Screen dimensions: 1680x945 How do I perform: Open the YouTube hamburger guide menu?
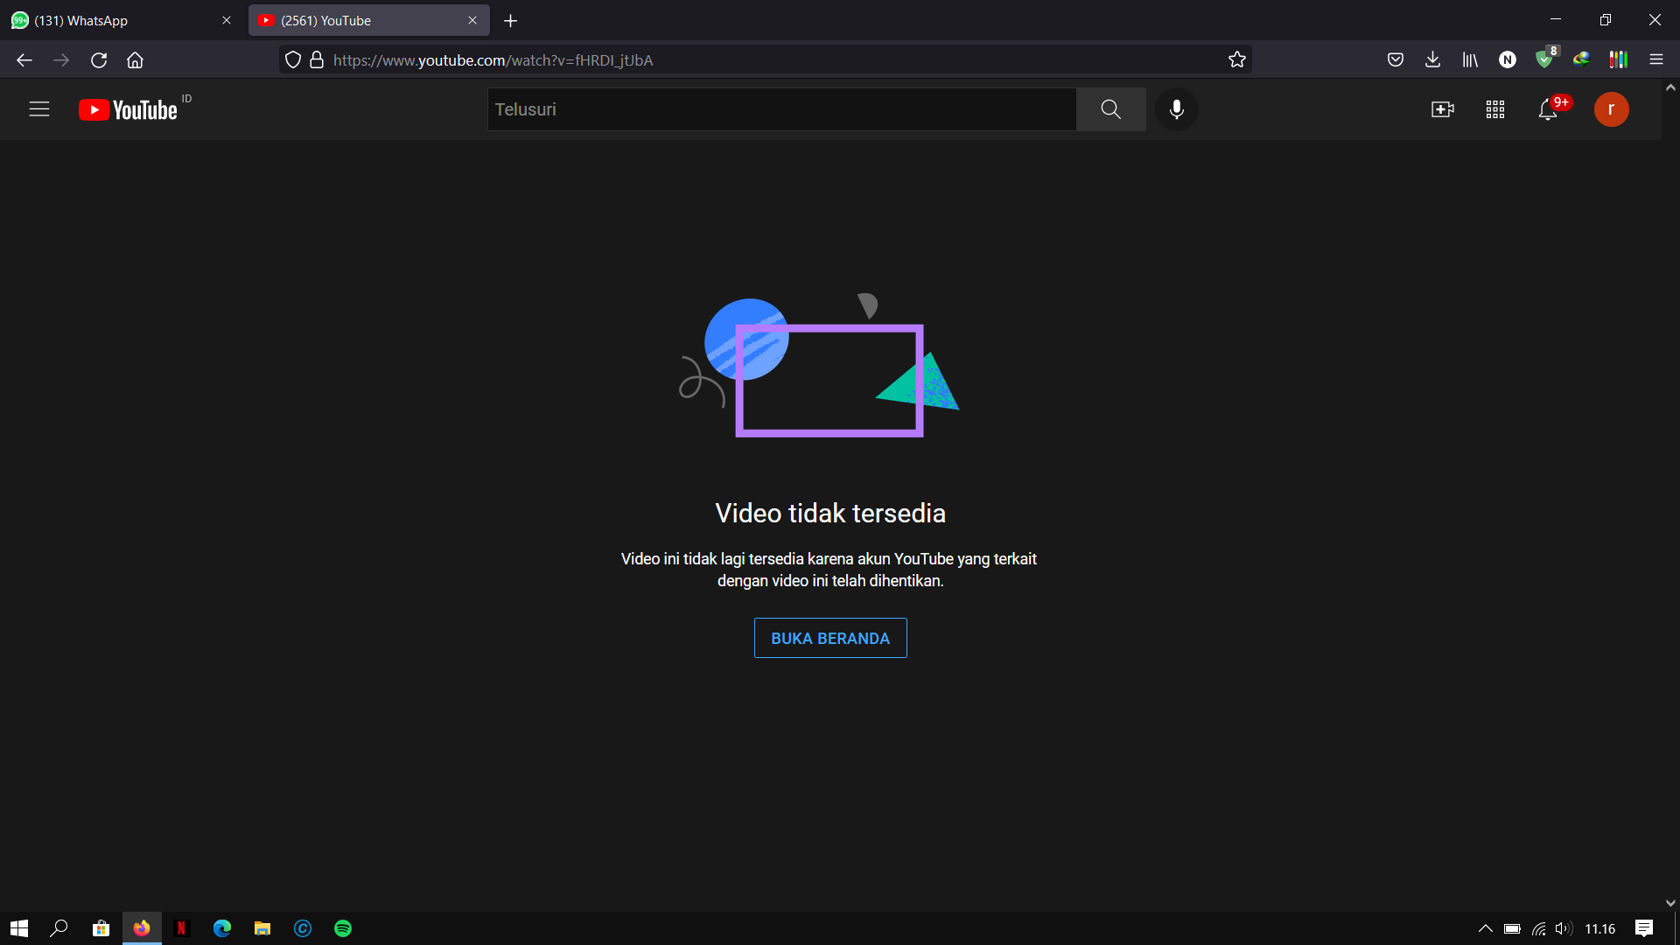coord(39,109)
